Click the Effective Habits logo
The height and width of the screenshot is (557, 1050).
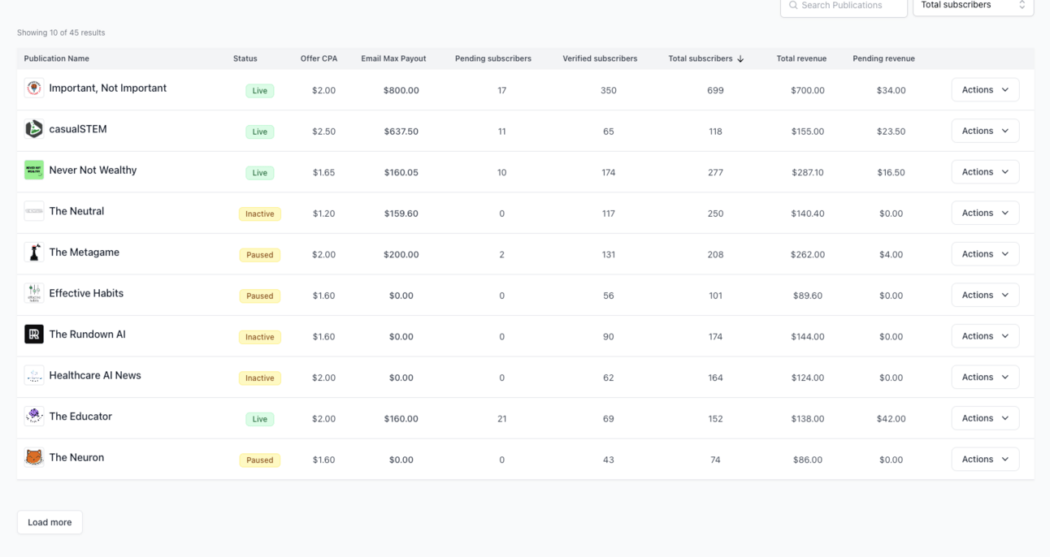click(34, 294)
